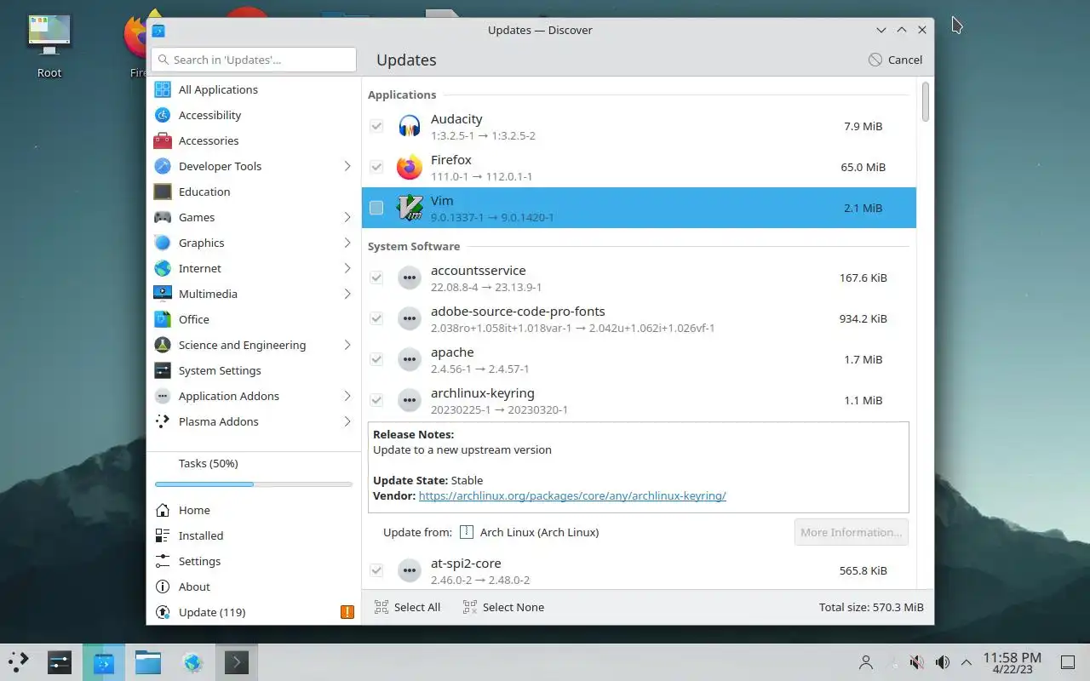Click the Audacity headphones icon
Viewport: 1090px width, 681px height.
410,126
